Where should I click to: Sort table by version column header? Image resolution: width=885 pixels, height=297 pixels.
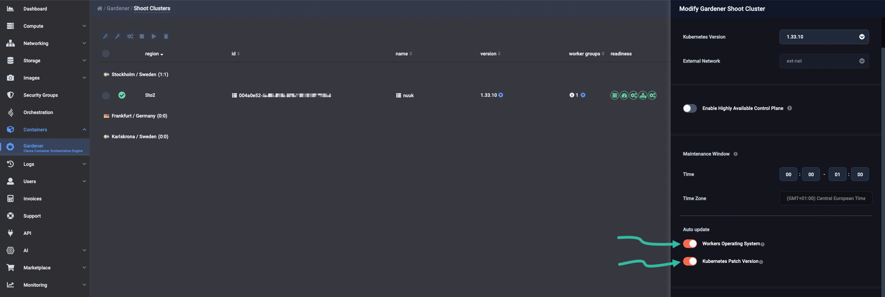(x=490, y=54)
